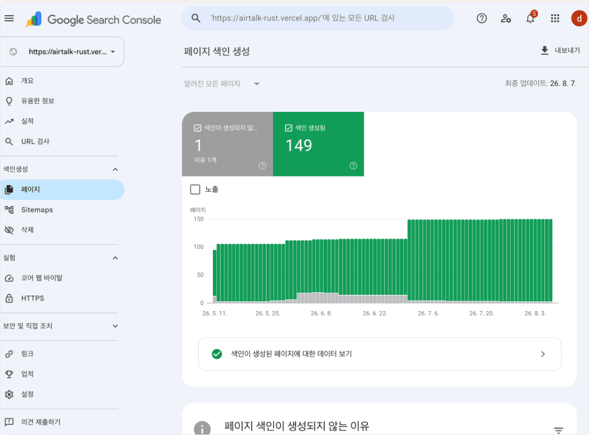Open indexed pages data row chevron
The height and width of the screenshot is (435, 589).
[x=543, y=354]
